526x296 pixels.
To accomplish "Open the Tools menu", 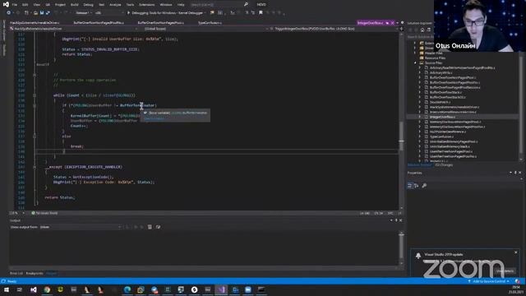I will (130, 5).
